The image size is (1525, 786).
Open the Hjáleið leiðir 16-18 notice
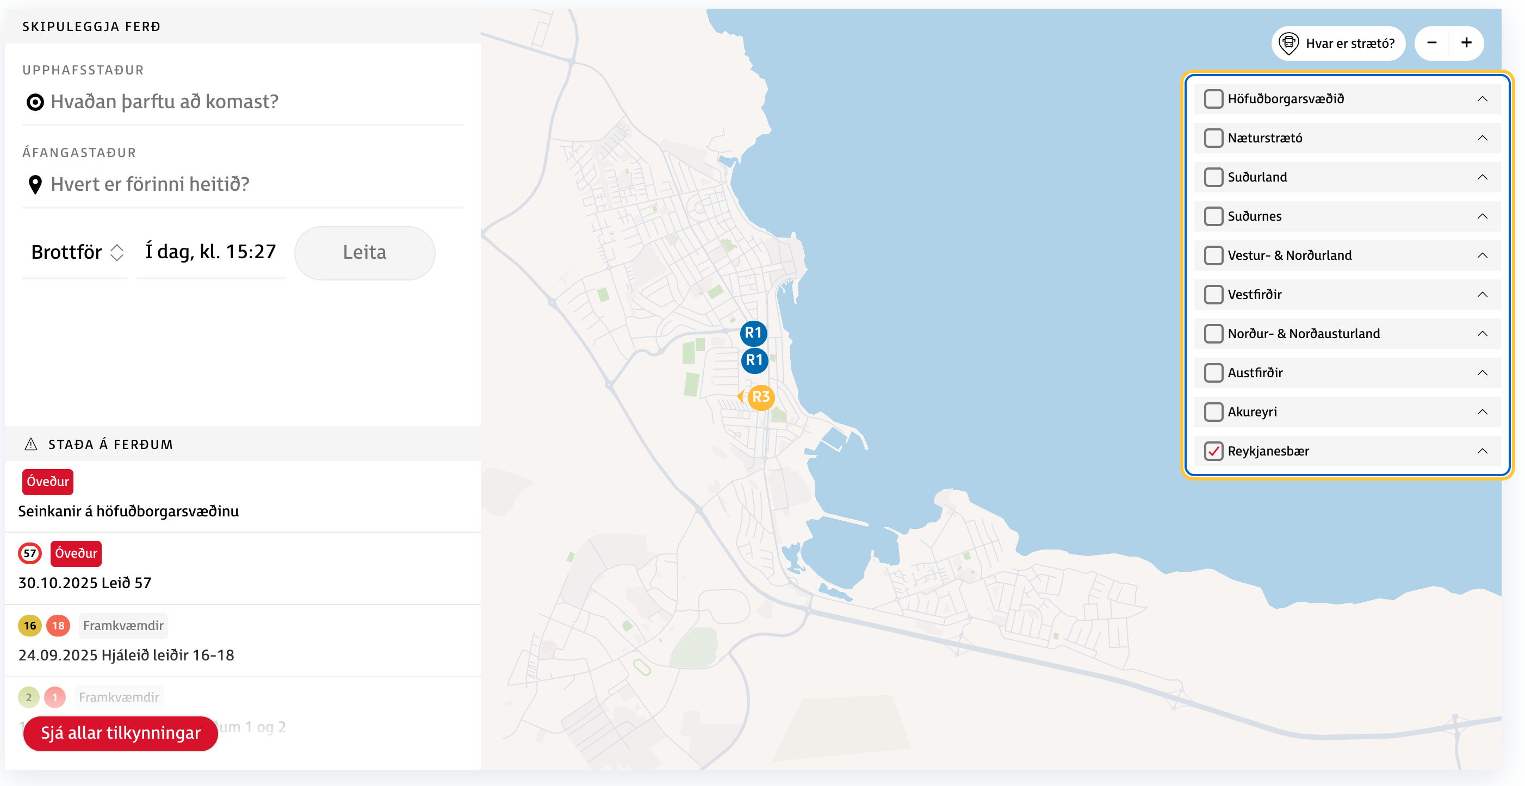click(126, 655)
